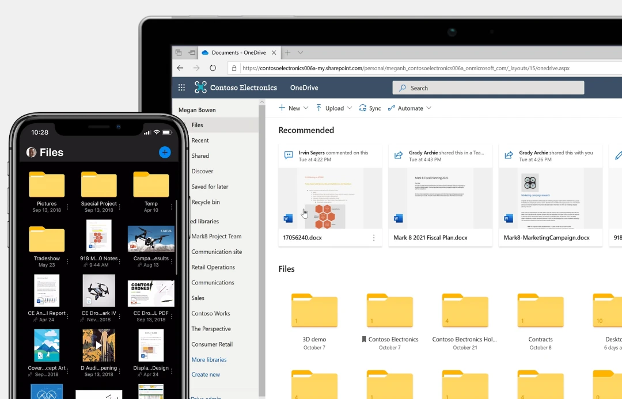Select Recent in the left navigation
Viewport: 622px width, 399px height.
pyautogui.click(x=200, y=140)
